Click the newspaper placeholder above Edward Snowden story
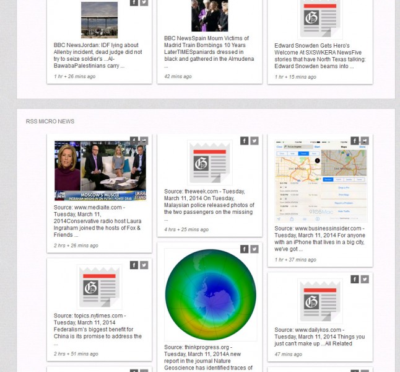 [320, 19]
